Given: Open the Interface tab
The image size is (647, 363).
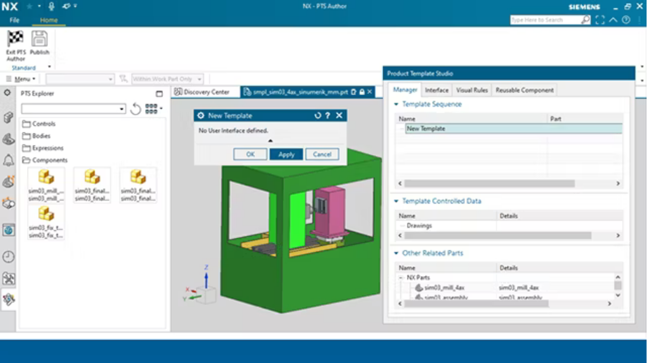Looking at the screenshot, I should click(436, 90).
